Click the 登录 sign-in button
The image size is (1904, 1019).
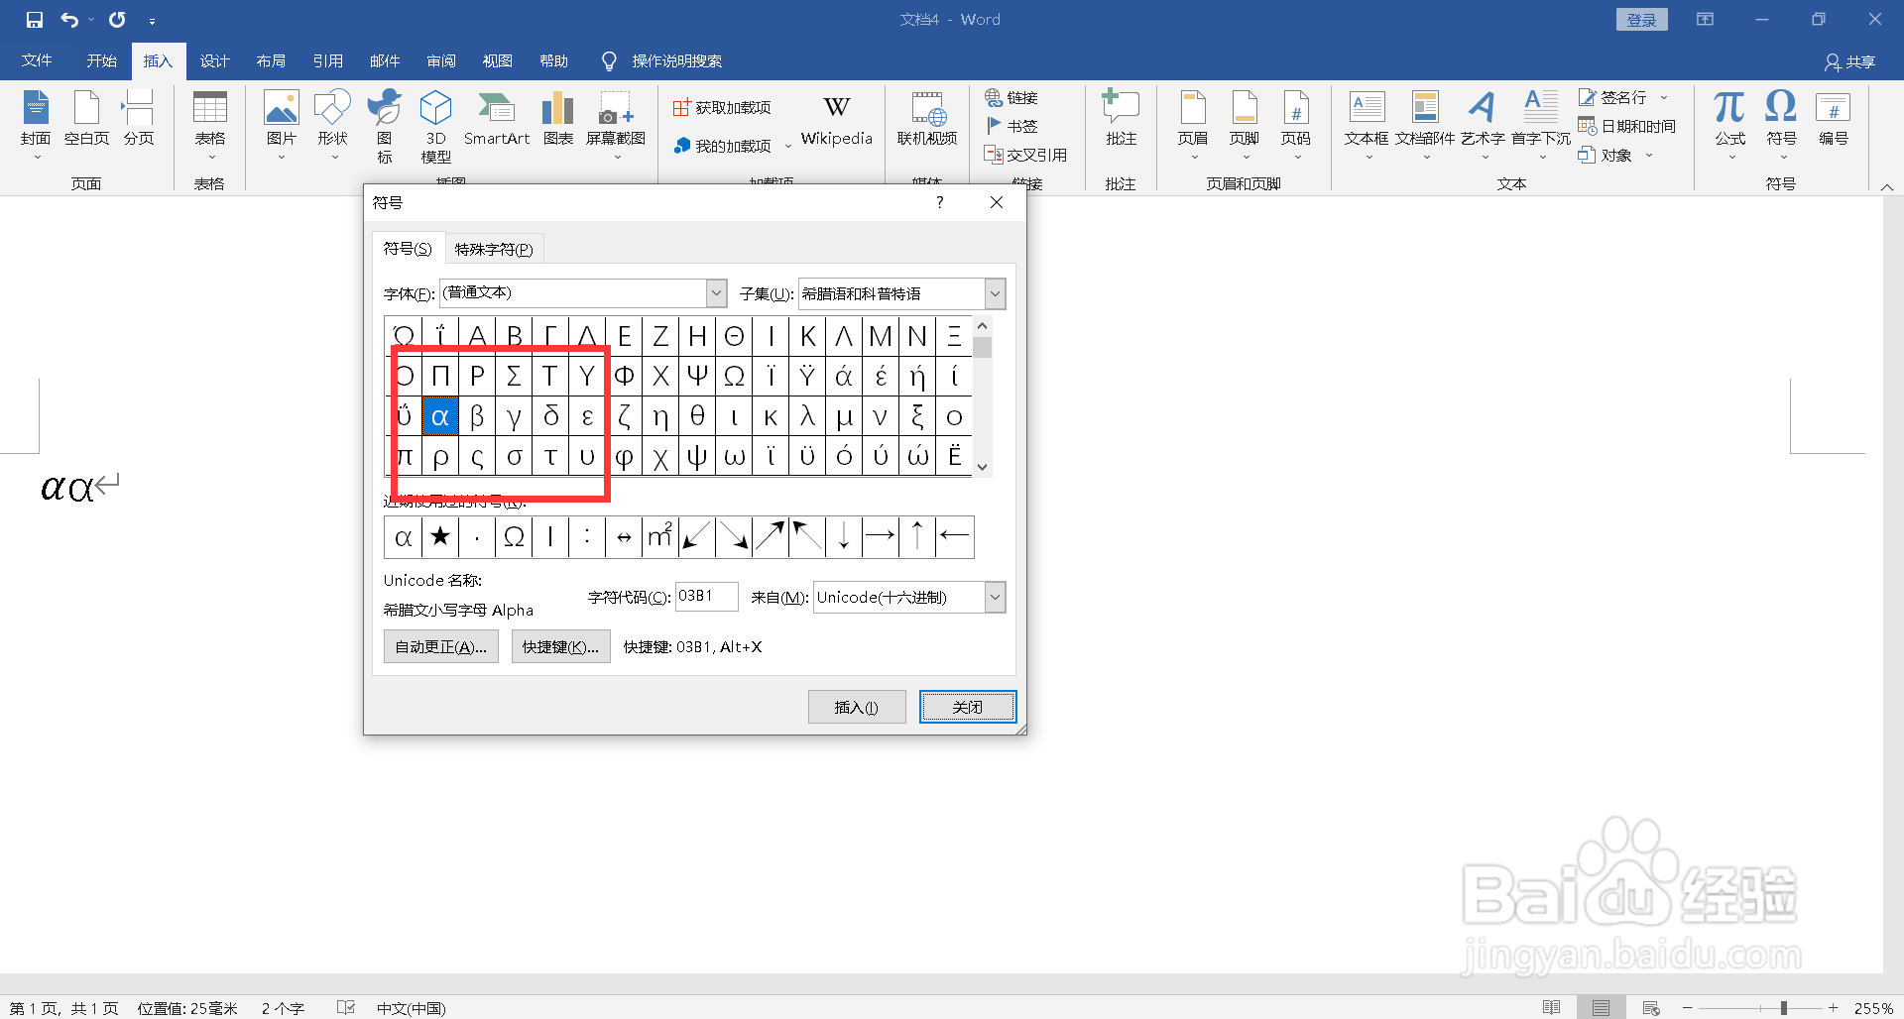pyautogui.click(x=1641, y=20)
